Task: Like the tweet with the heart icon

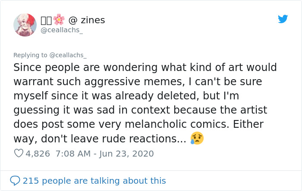Action: 19,153
